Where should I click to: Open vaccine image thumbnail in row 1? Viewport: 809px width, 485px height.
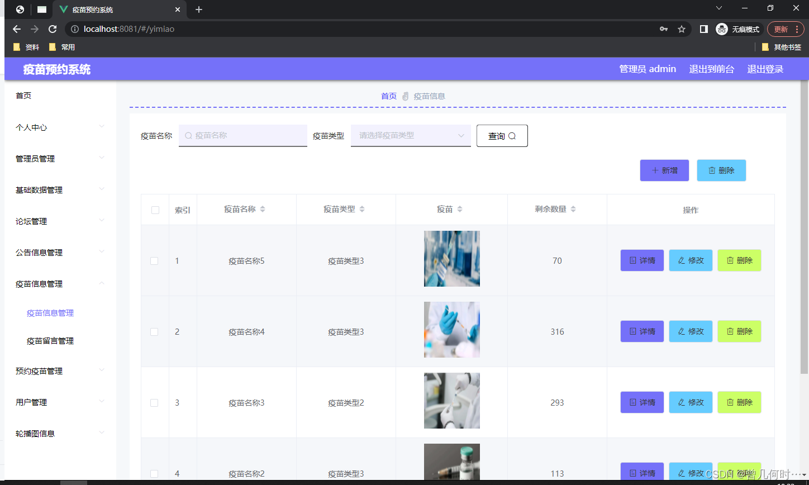pyautogui.click(x=452, y=259)
